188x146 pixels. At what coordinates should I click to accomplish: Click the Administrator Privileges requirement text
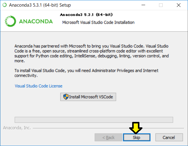point(86,73)
